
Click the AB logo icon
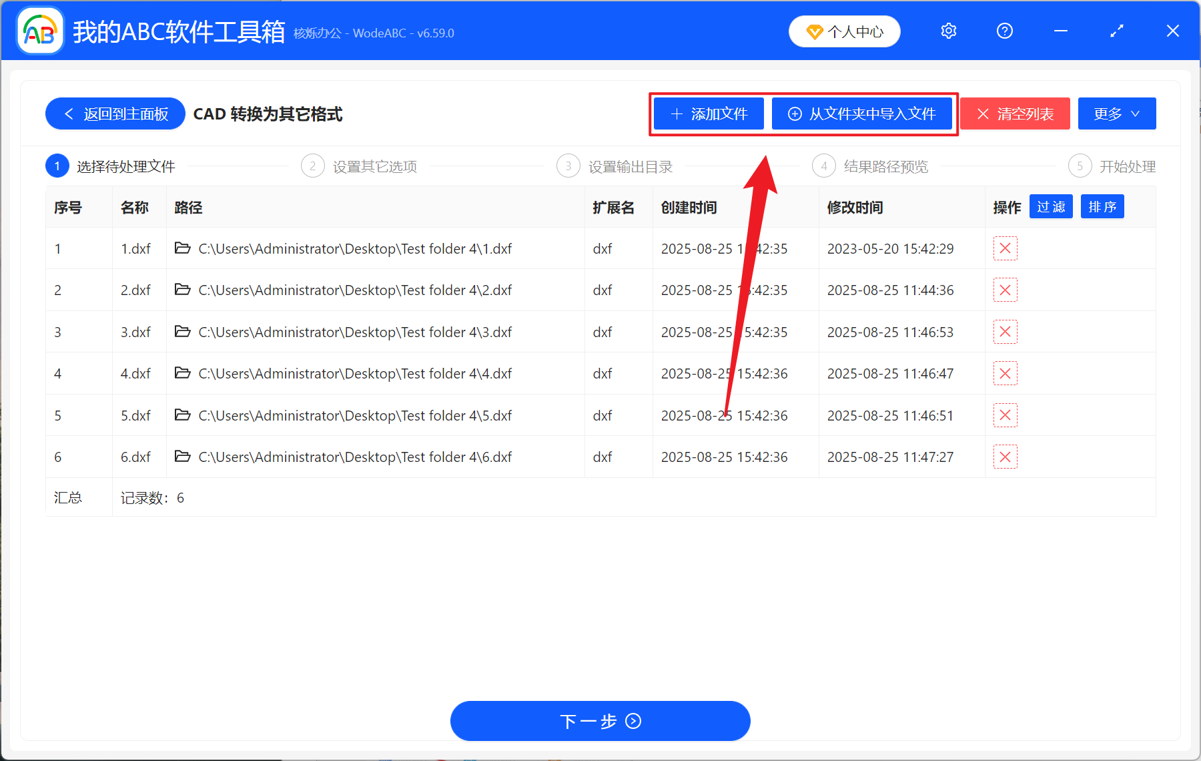point(39,31)
